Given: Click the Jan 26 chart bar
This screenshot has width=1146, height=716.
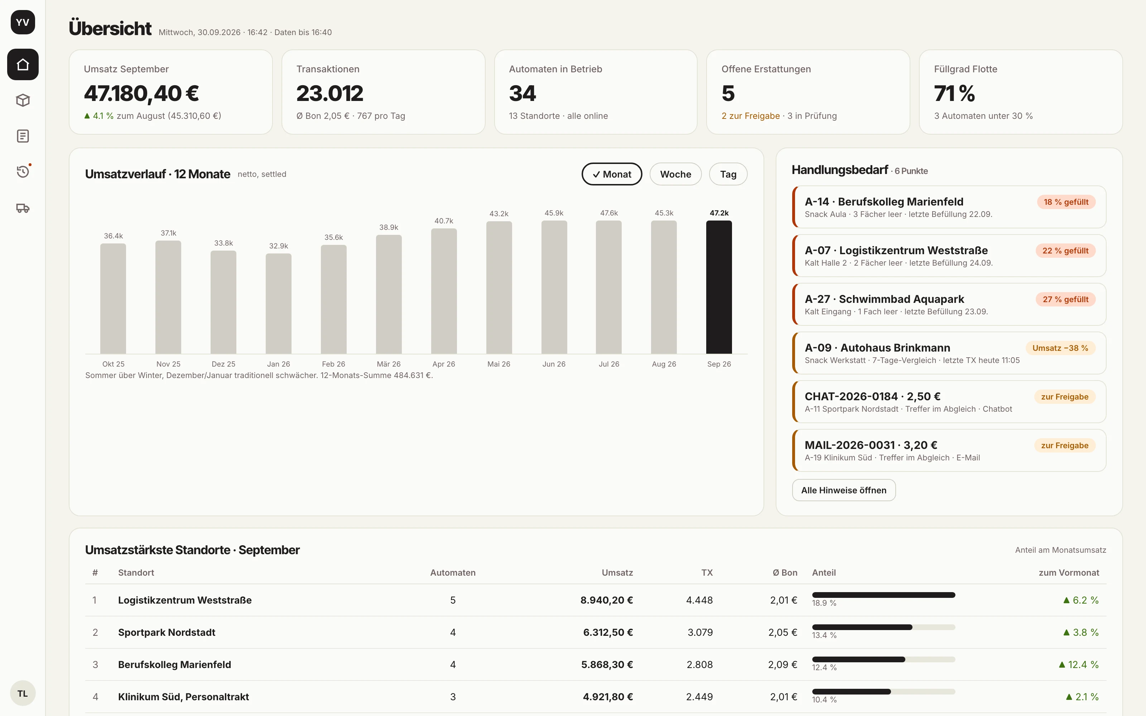Looking at the screenshot, I should click(279, 304).
